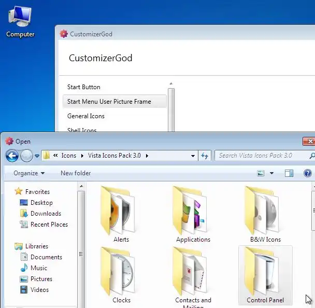Screen dimensions: 315x308
Task: Click the Libraries icon in sidebar
Action: [19, 246]
